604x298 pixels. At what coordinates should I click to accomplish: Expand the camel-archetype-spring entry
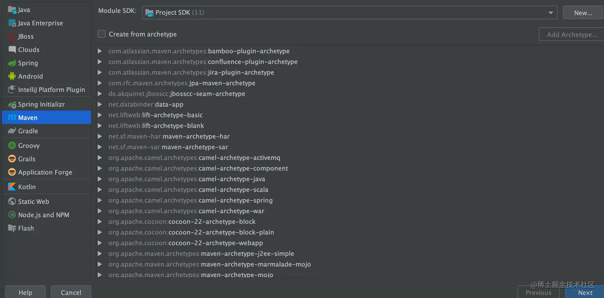pyautogui.click(x=100, y=200)
